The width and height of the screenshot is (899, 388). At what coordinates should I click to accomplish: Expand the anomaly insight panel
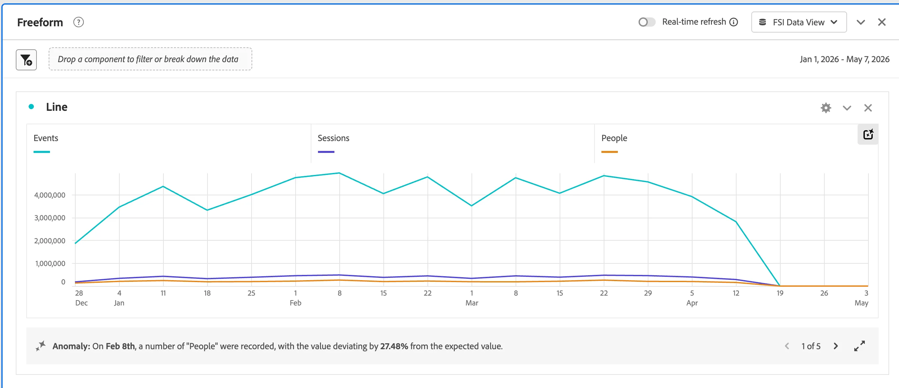pyautogui.click(x=859, y=346)
